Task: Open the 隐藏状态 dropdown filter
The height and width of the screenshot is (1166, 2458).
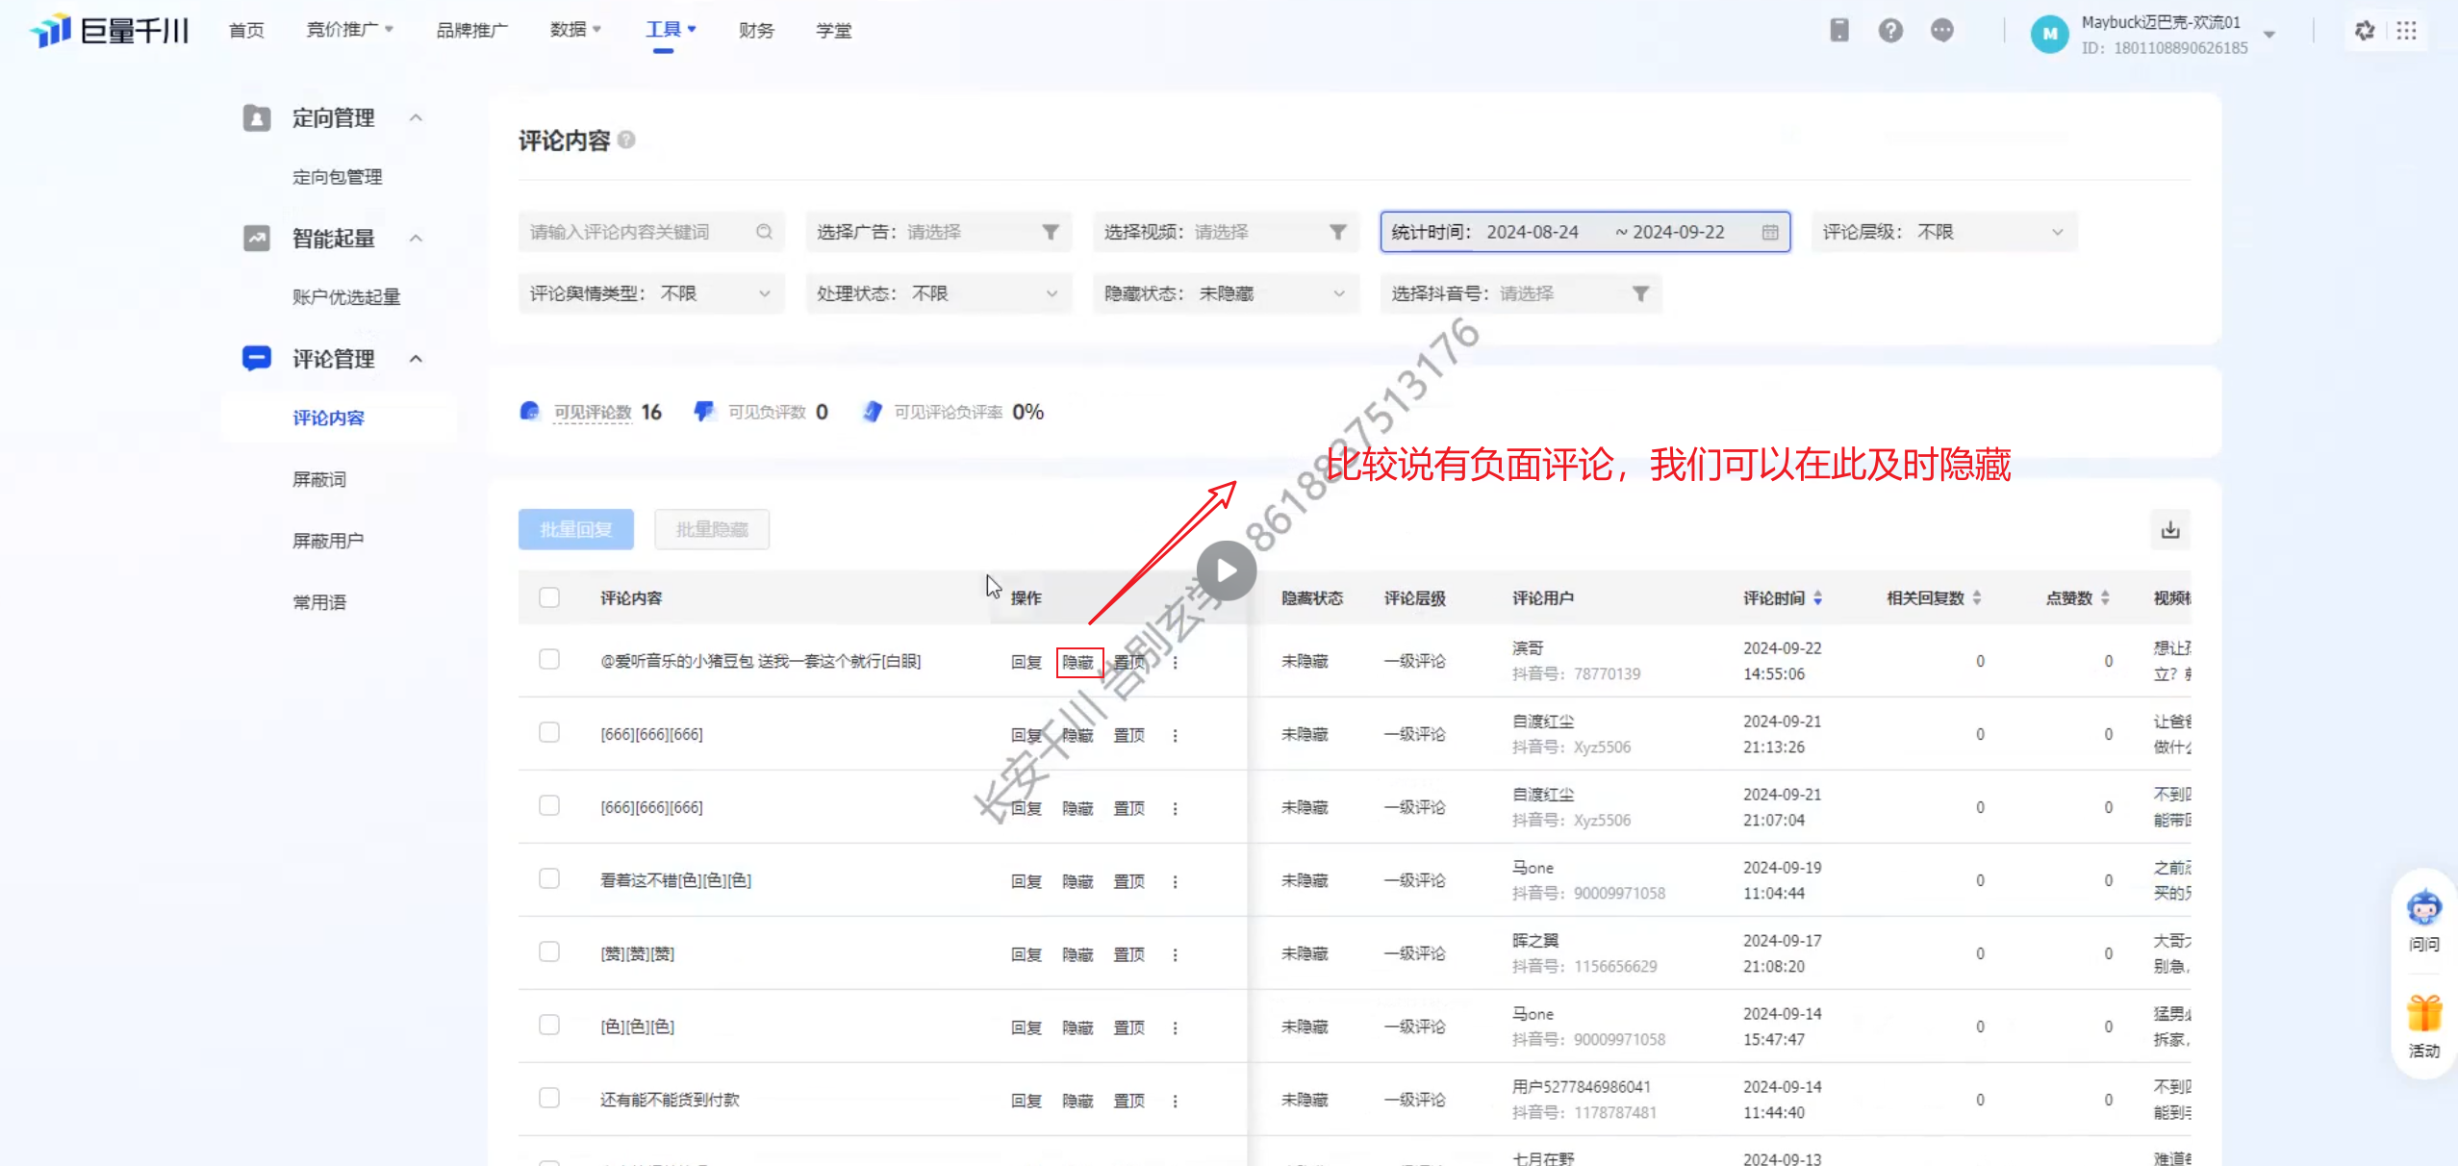Action: pos(1225,293)
